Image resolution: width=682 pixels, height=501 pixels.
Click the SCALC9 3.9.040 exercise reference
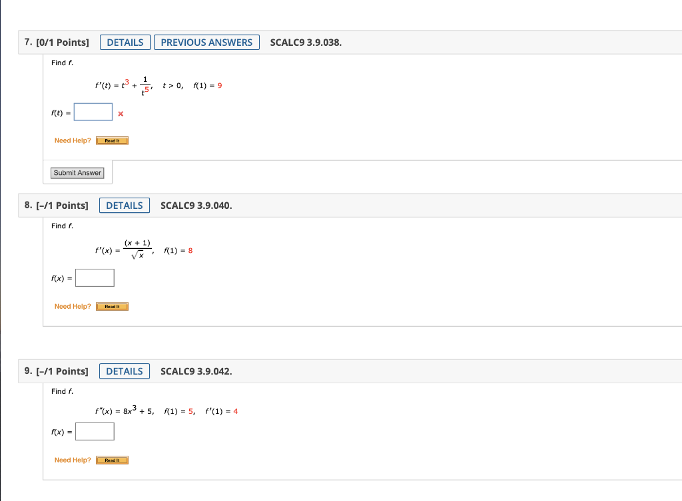coord(195,205)
